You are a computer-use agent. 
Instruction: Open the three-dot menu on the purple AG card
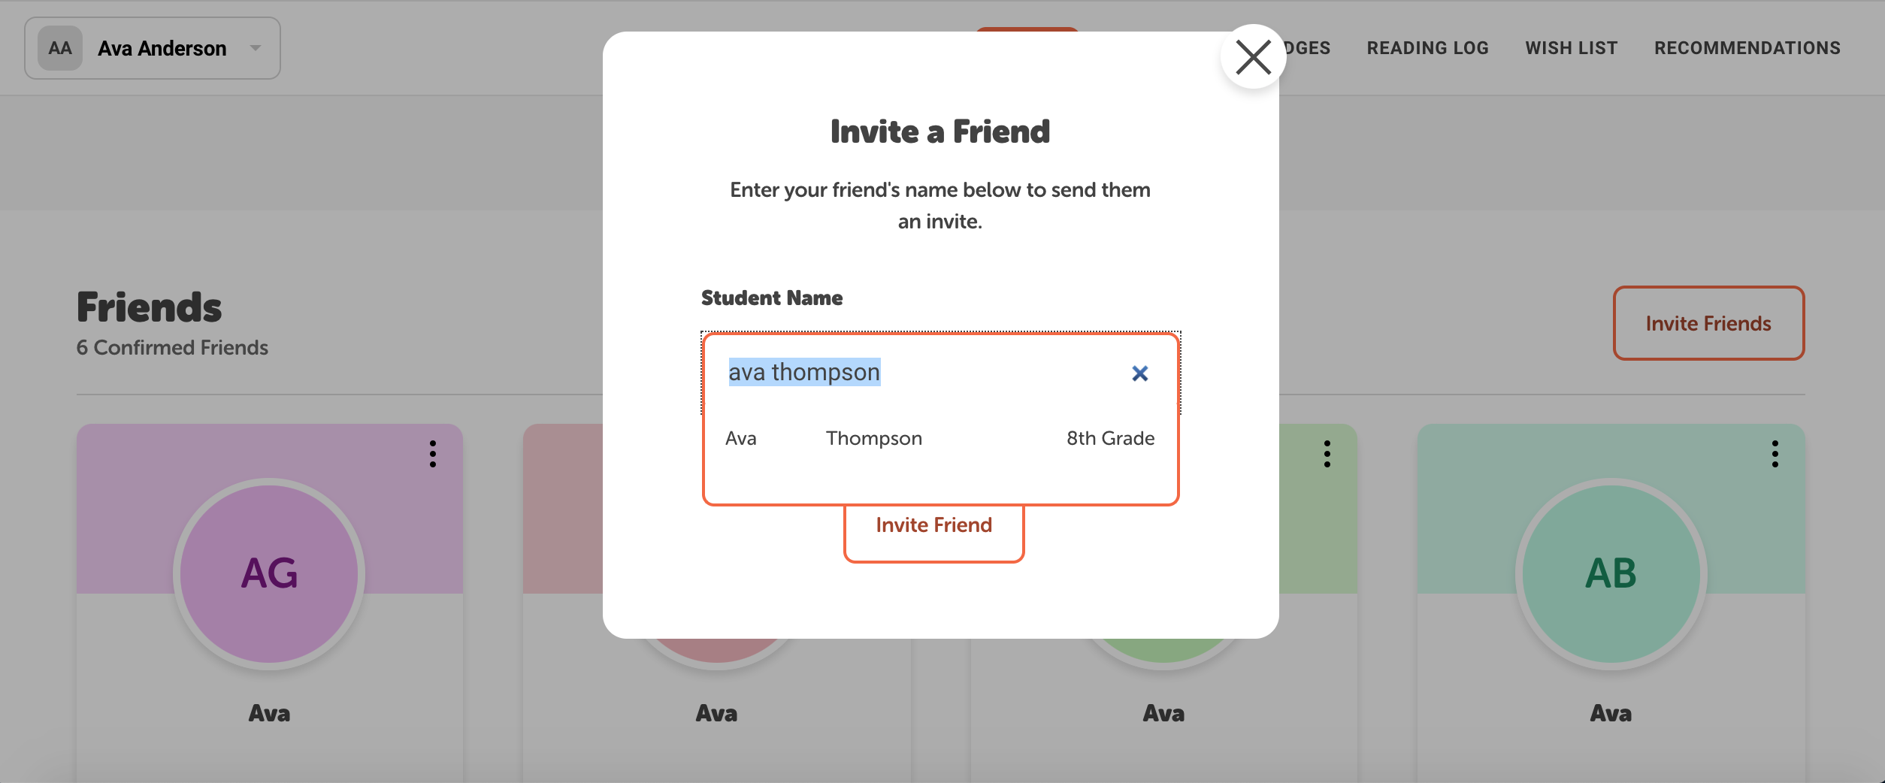433,454
